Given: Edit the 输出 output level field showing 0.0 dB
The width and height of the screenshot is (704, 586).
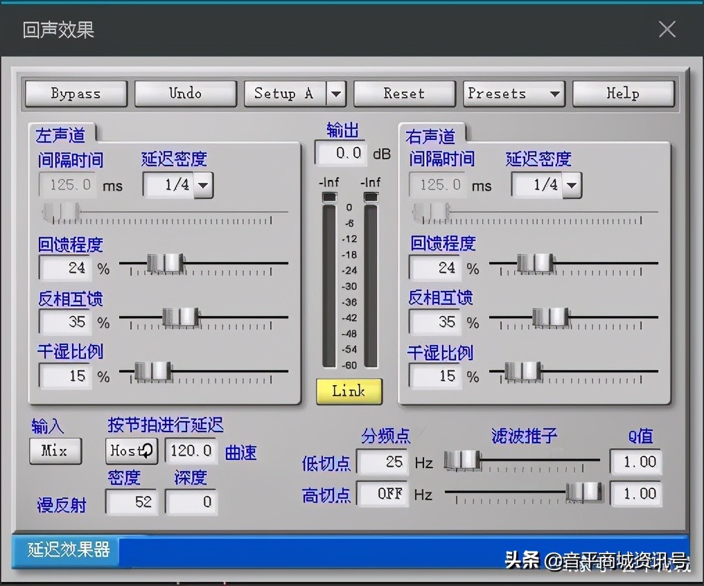Looking at the screenshot, I should tap(340, 153).
